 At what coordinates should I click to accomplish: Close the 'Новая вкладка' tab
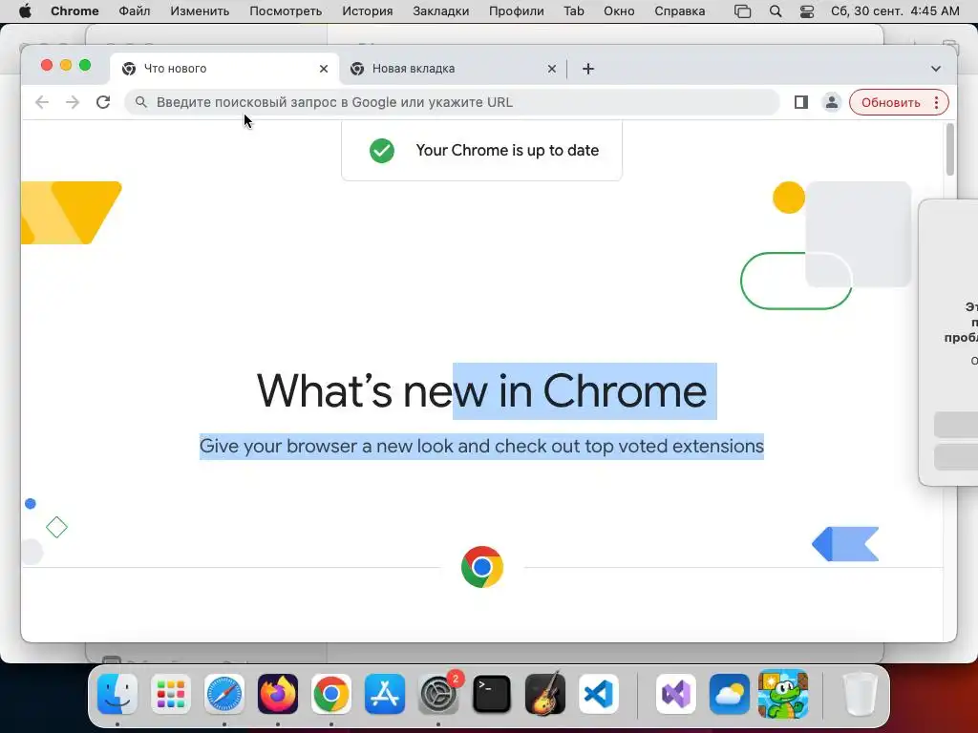click(552, 69)
